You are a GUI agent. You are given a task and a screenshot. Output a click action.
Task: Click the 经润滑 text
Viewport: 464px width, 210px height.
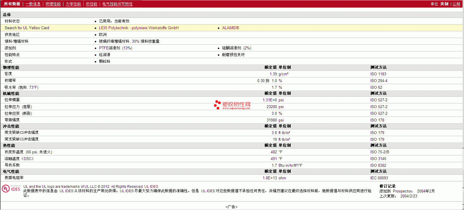105,55
